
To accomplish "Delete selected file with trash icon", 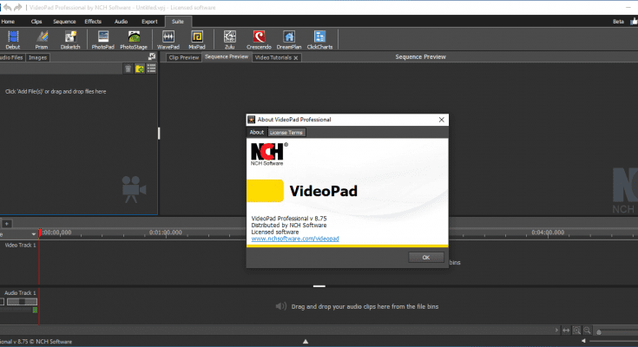I will tap(128, 69).
